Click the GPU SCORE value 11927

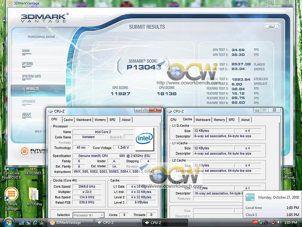pos(120,94)
